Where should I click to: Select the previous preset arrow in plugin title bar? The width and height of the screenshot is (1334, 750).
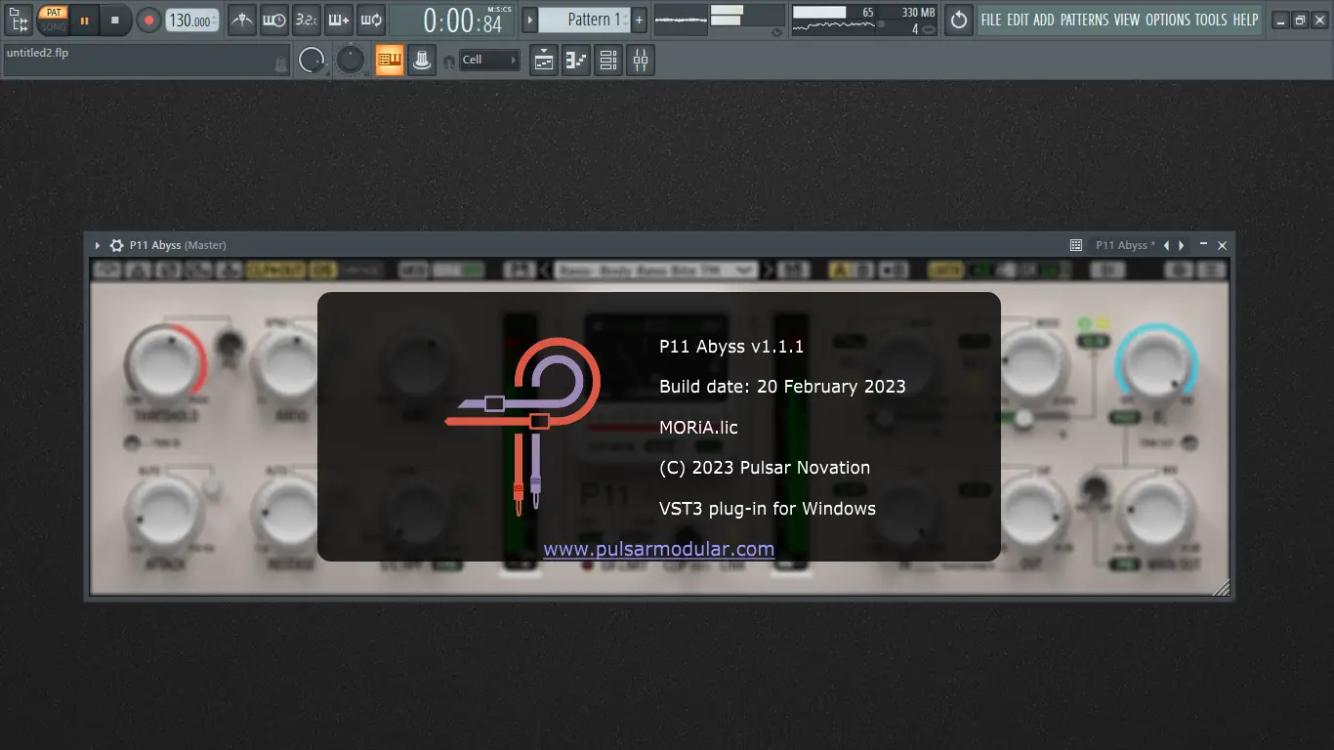(1167, 245)
